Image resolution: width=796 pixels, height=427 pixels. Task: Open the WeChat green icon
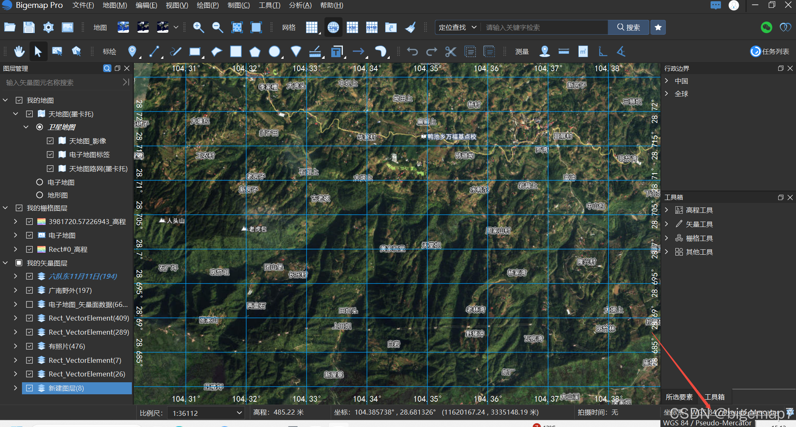767,27
